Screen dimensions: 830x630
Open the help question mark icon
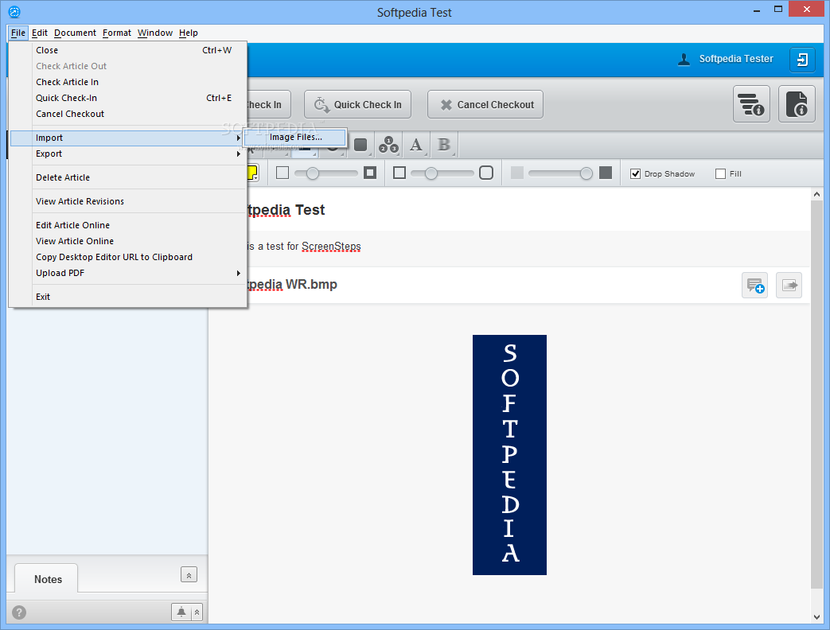[19, 612]
